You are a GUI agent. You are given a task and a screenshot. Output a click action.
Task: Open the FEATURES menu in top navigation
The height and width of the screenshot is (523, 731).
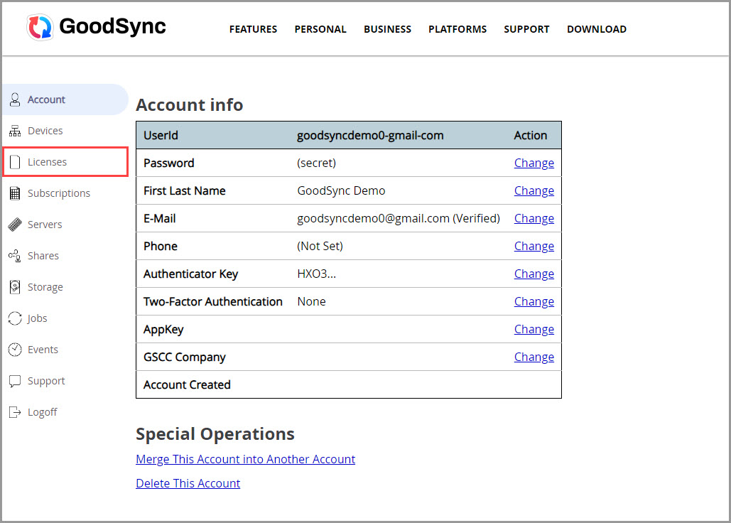pos(253,29)
